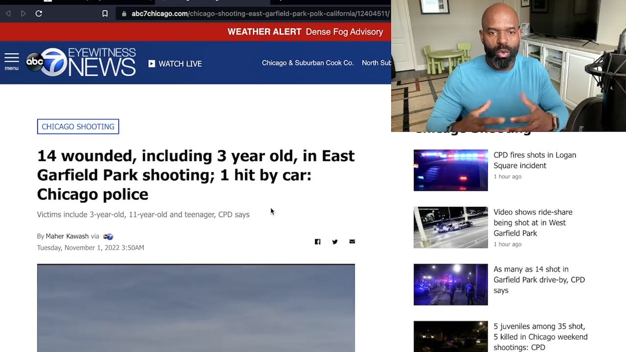Open 5 juveniles among 35 shot article

(x=540, y=336)
